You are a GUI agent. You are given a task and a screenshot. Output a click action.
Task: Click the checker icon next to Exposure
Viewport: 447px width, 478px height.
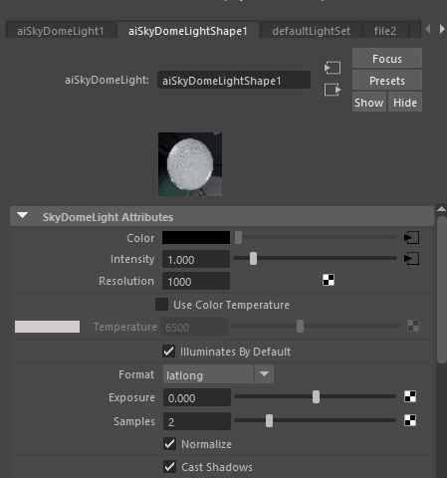point(410,396)
